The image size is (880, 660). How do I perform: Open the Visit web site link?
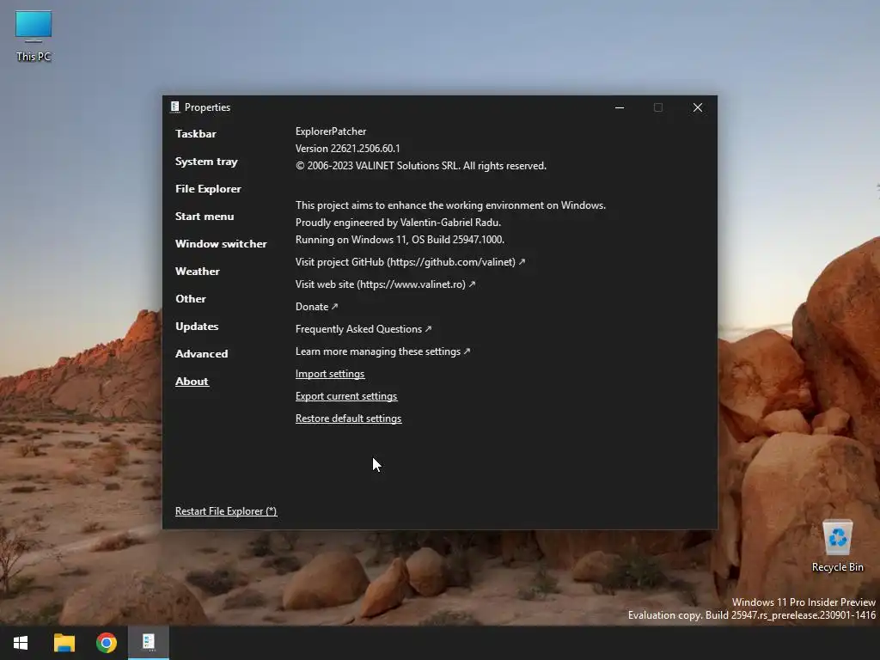386,284
